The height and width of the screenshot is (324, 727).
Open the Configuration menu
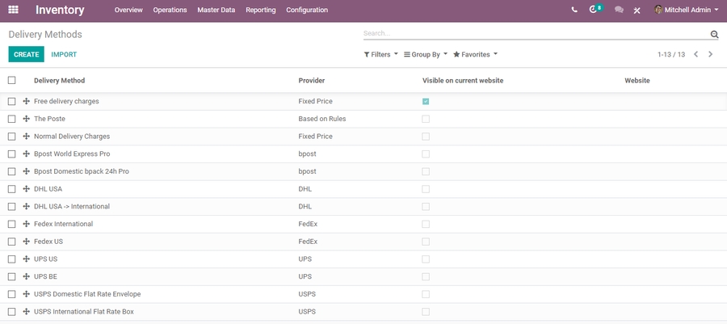(x=307, y=10)
